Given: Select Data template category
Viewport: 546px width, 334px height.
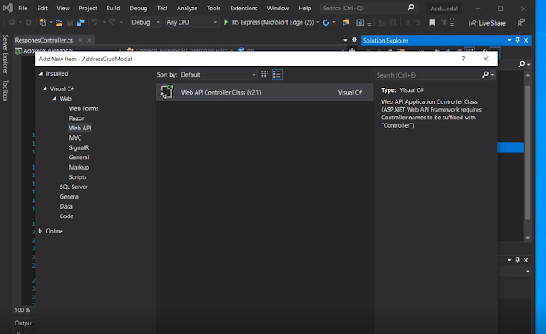Looking at the screenshot, I should point(66,206).
